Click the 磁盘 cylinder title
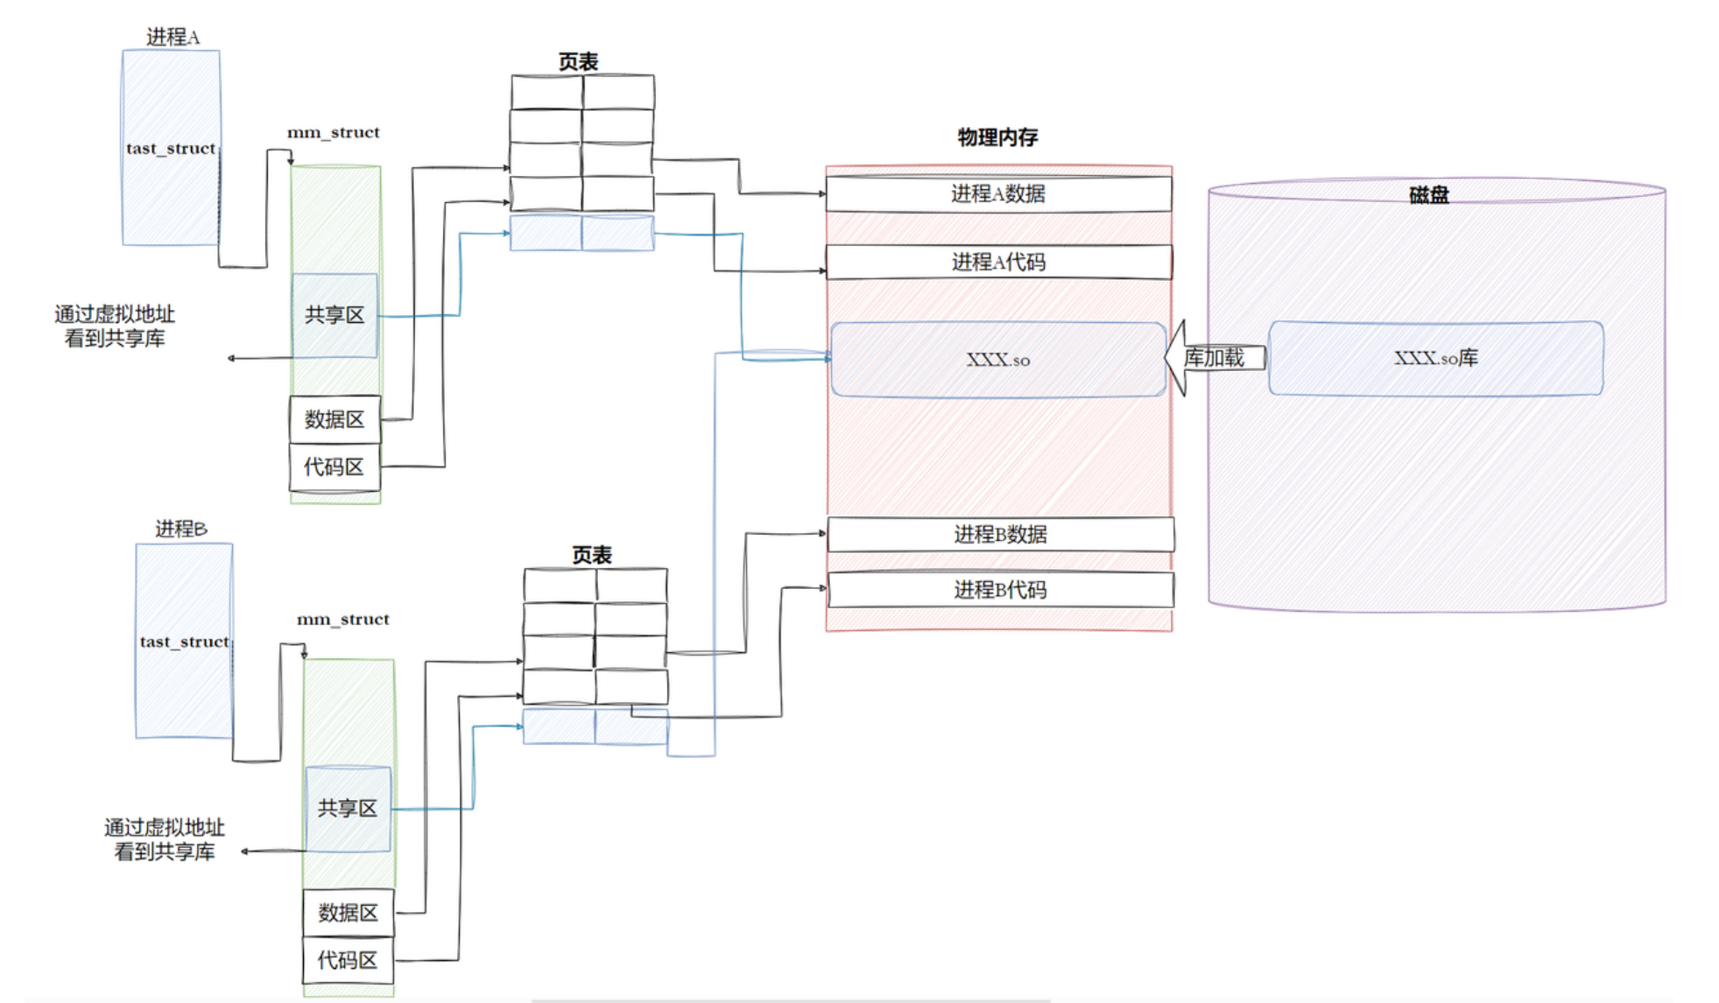 tap(1428, 195)
